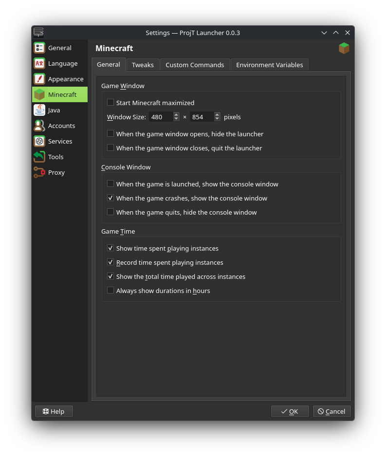Viewport: 386px width, 458px height.
Task: Click the Services label in sidebar
Action: coord(60,141)
